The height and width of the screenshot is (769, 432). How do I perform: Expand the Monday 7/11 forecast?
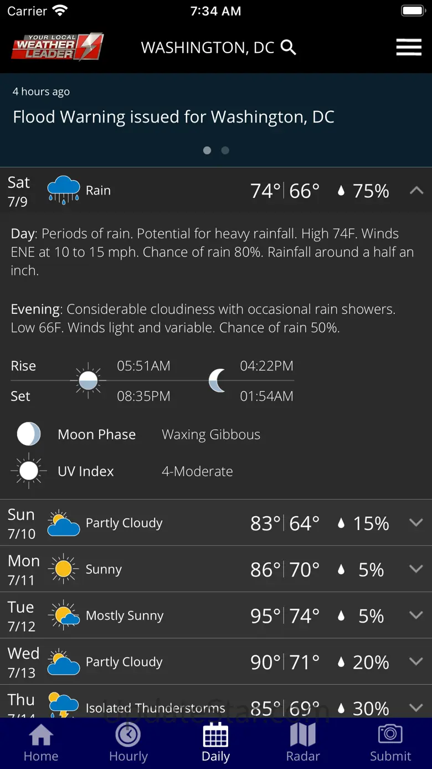click(x=416, y=569)
